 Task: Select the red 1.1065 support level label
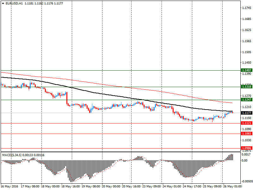(x=247, y=133)
